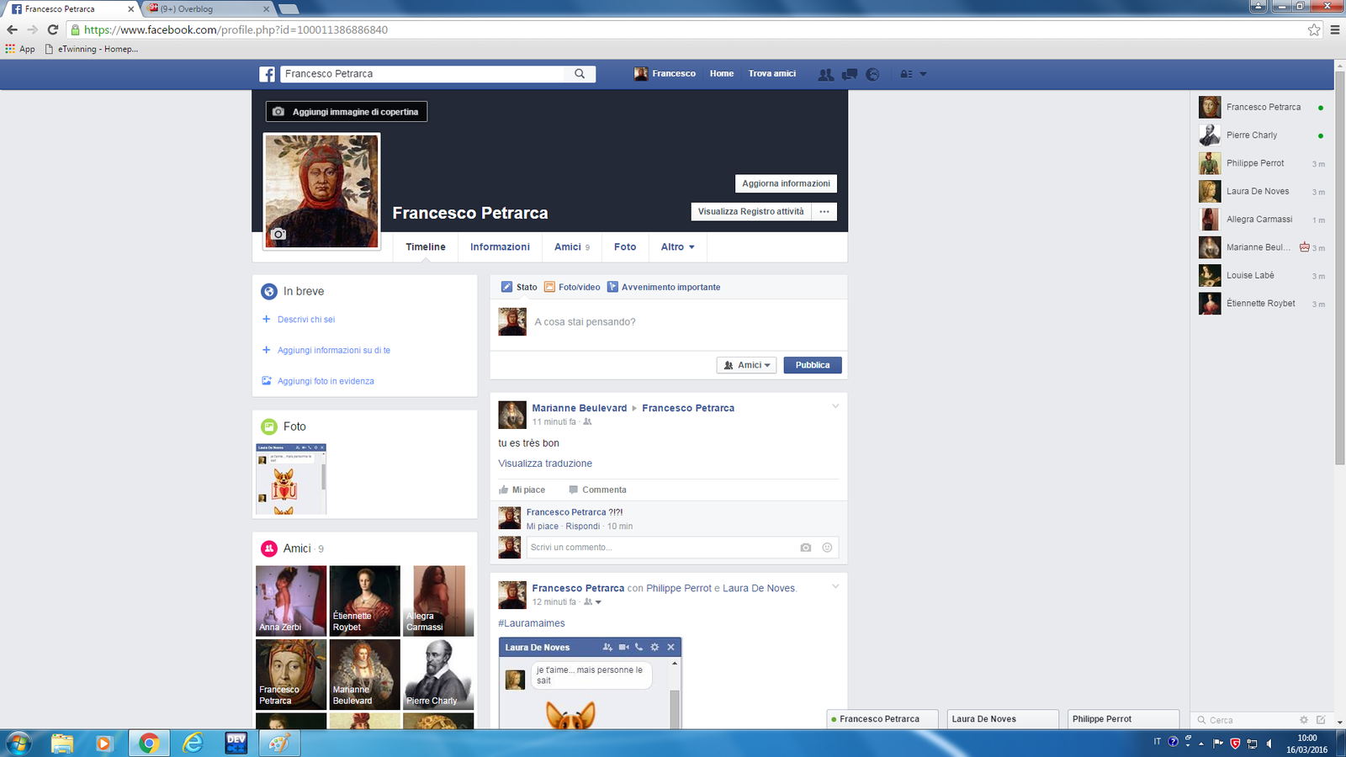Open the Amici audience selector dropdown
The height and width of the screenshot is (757, 1346).
pyautogui.click(x=746, y=365)
